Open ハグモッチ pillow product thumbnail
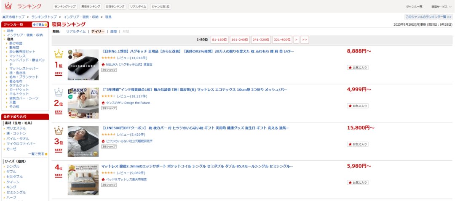The image size is (455, 201). coord(83,65)
